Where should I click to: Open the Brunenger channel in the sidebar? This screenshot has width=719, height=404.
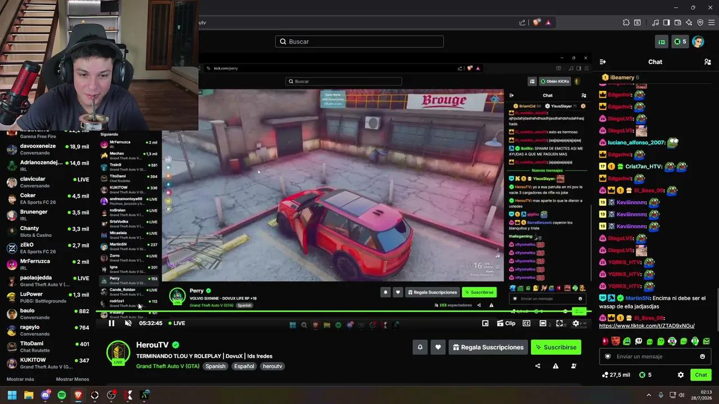point(48,215)
